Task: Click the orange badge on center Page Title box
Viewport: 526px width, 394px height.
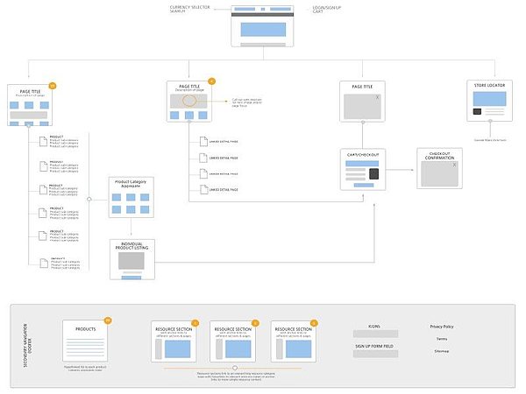Action: point(211,81)
